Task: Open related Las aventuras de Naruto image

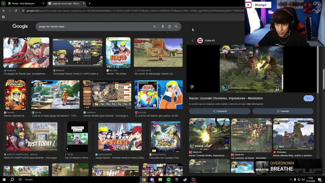Action: (x=251, y=135)
